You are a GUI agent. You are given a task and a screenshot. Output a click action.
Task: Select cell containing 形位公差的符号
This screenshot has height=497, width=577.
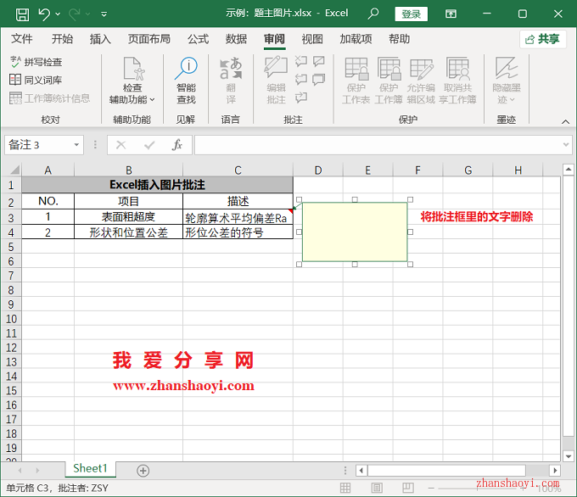[x=238, y=232]
